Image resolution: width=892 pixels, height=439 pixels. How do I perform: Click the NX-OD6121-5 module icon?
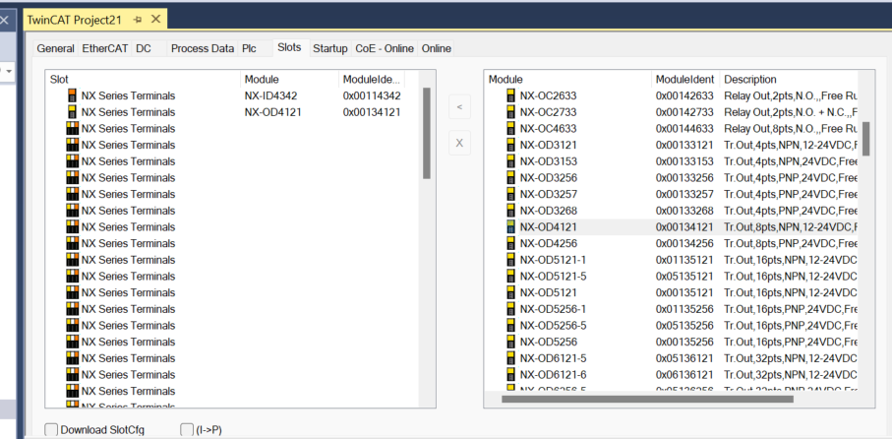click(510, 358)
